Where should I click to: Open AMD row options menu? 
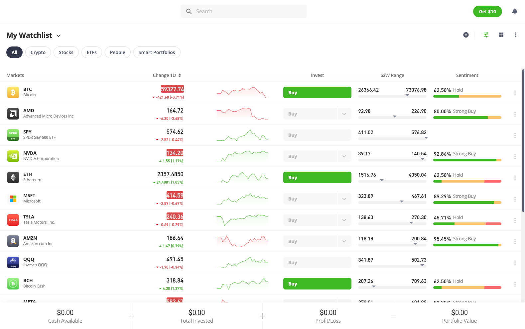coord(515,114)
